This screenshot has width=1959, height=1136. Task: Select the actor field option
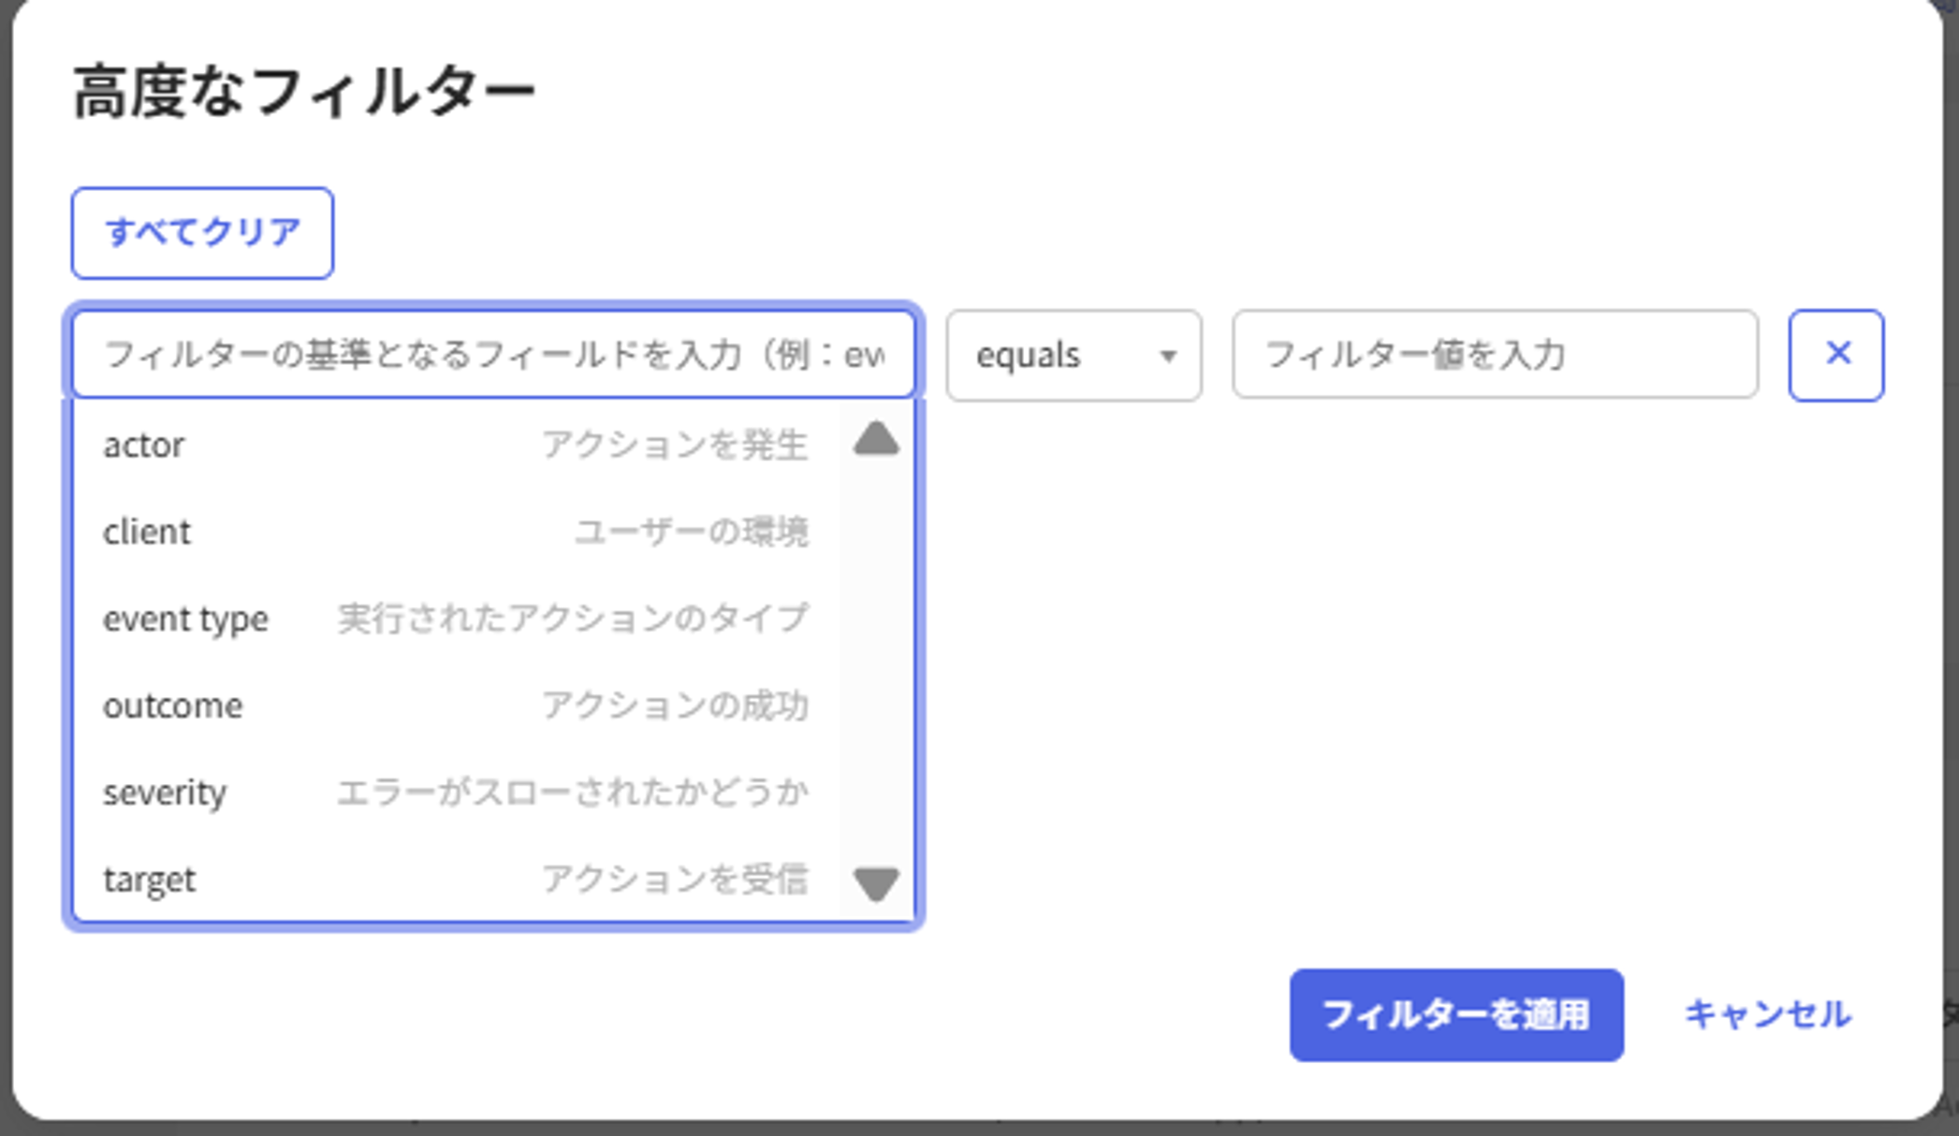click(144, 444)
